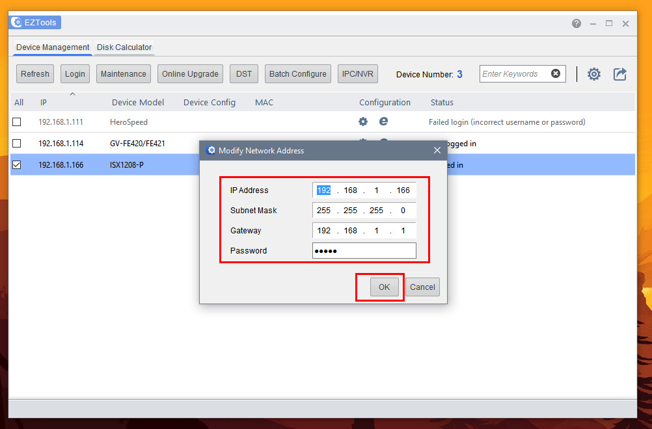Check the box for 192.168.1.111
The image size is (652, 429).
(17, 122)
